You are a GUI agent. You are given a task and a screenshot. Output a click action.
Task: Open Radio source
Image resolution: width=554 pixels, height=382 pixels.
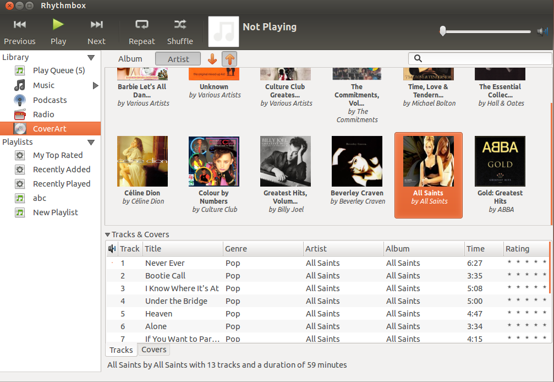pyautogui.click(x=50, y=114)
